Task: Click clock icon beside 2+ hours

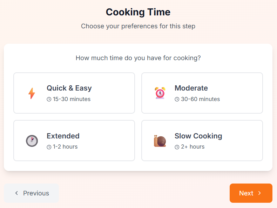Action: click(x=177, y=147)
